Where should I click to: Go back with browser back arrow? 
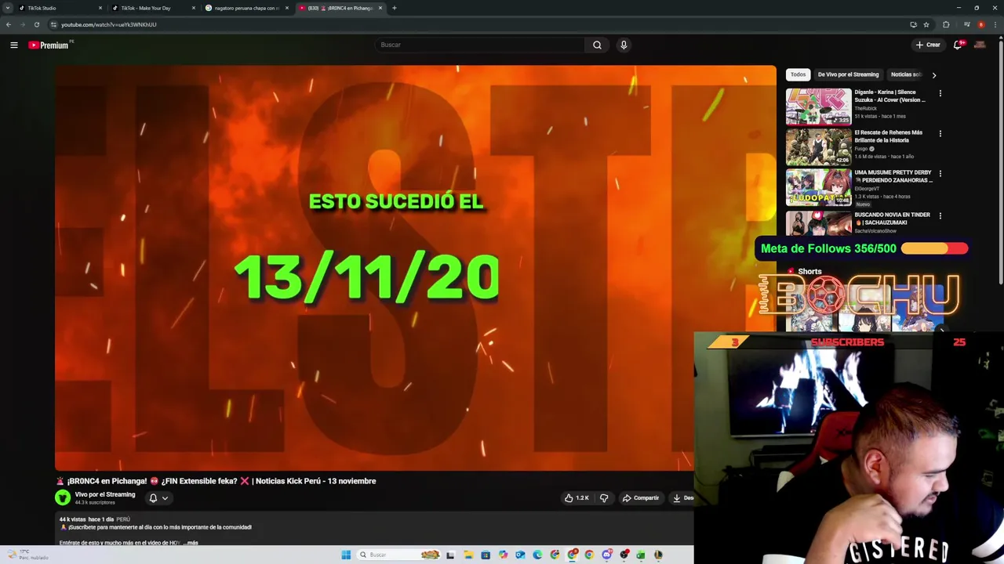tap(9, 24)
